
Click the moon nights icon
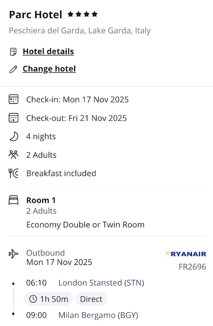[14, 137]
